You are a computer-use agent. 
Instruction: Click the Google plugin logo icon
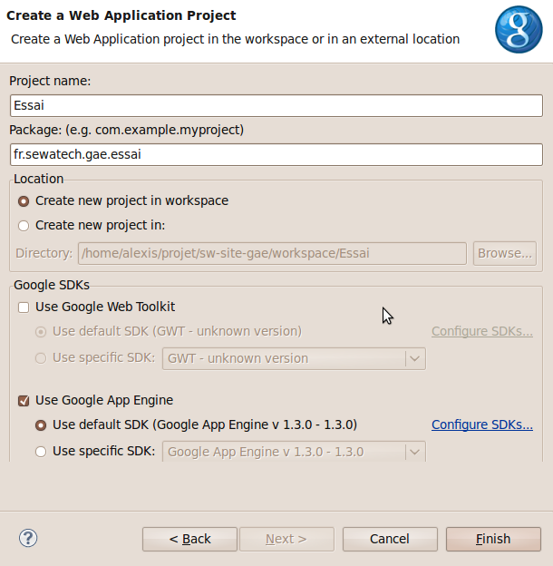519,30
